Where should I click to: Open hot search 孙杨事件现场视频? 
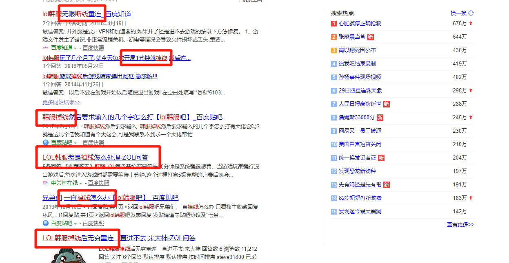(360, 77)
